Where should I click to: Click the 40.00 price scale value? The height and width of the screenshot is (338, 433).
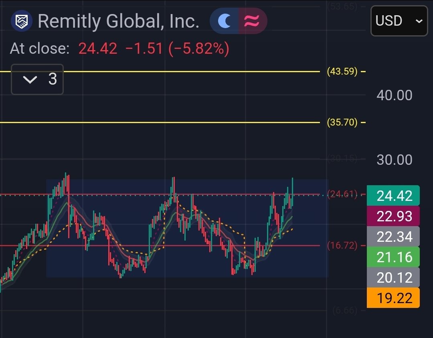pos(395,95)
